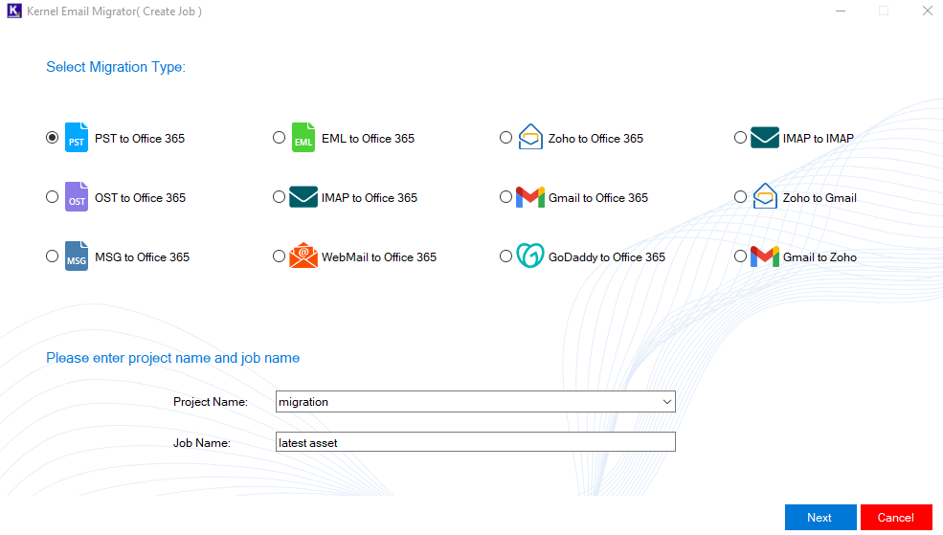Choose the Zoho to Office 365 radio option
This screenshot has width=943, height=535.
(x=505, y=138)
